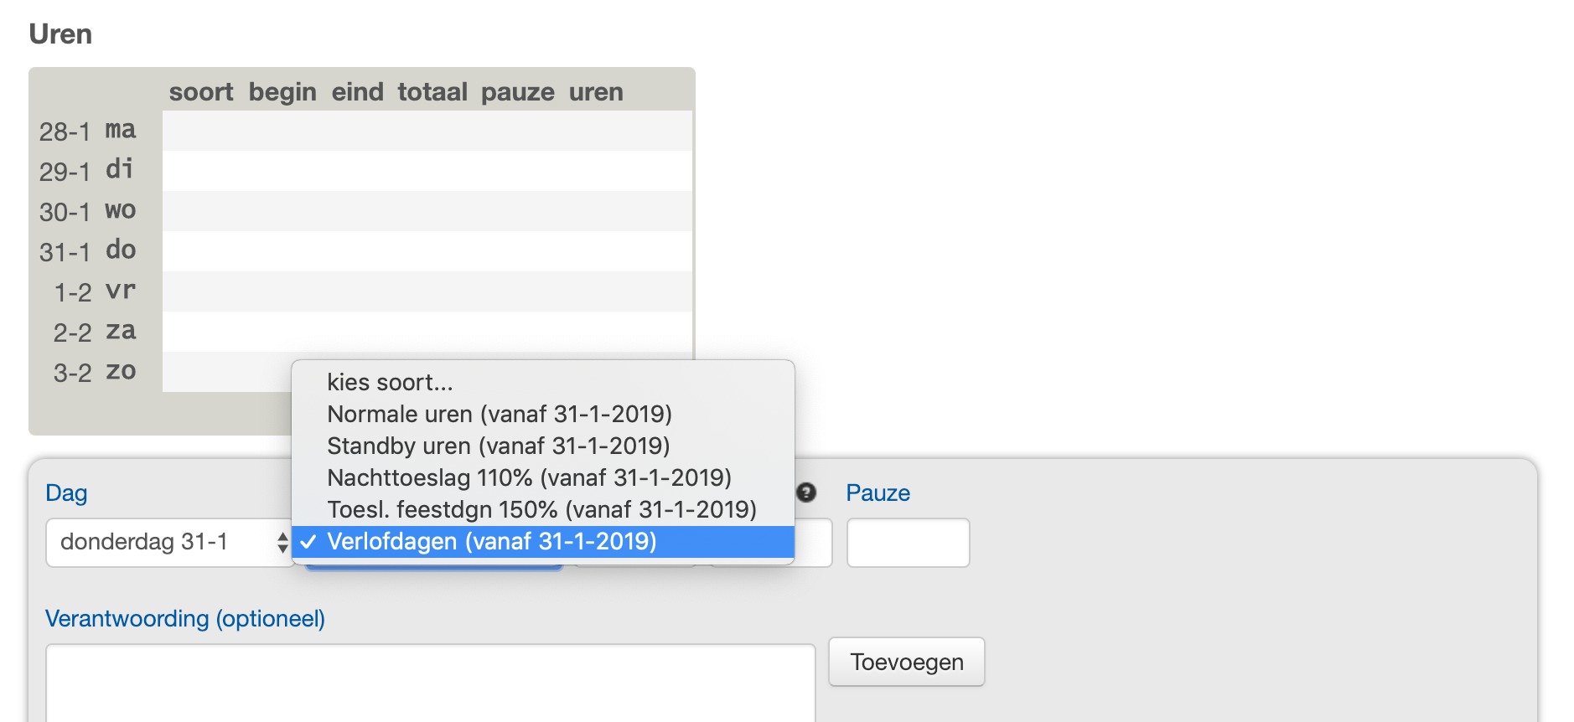The width and height of the screenshot is (1574, 722).
Task: Click the 2-2 za hours row
Action: click(x=427, y=332)
